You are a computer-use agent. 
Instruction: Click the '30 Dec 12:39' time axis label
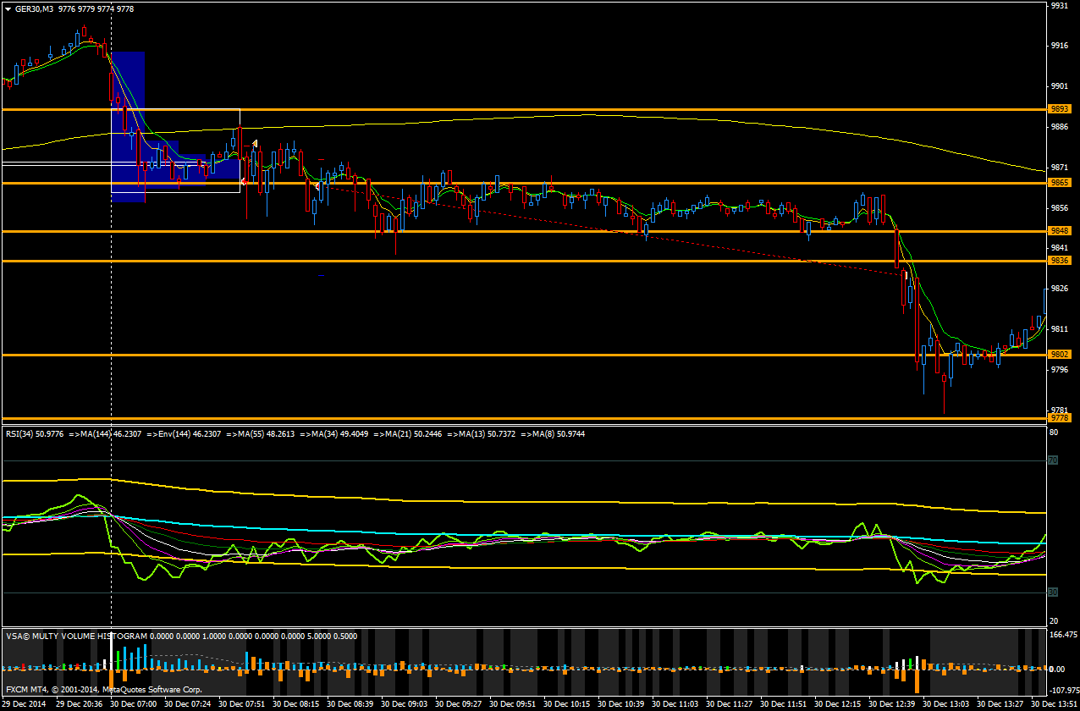[x=890, y=704]
